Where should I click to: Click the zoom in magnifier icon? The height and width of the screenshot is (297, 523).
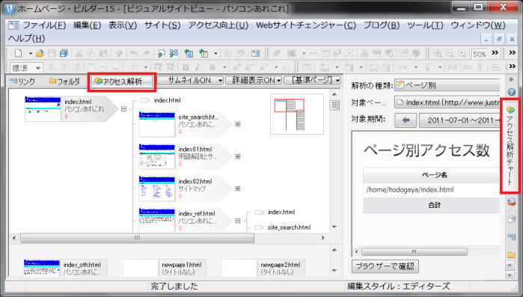[x=438, y=53]
